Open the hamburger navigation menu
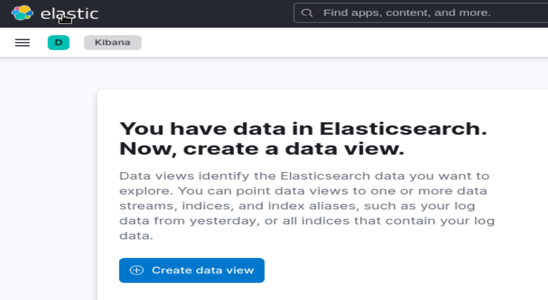Screen dimensions: 548x300 22,42
